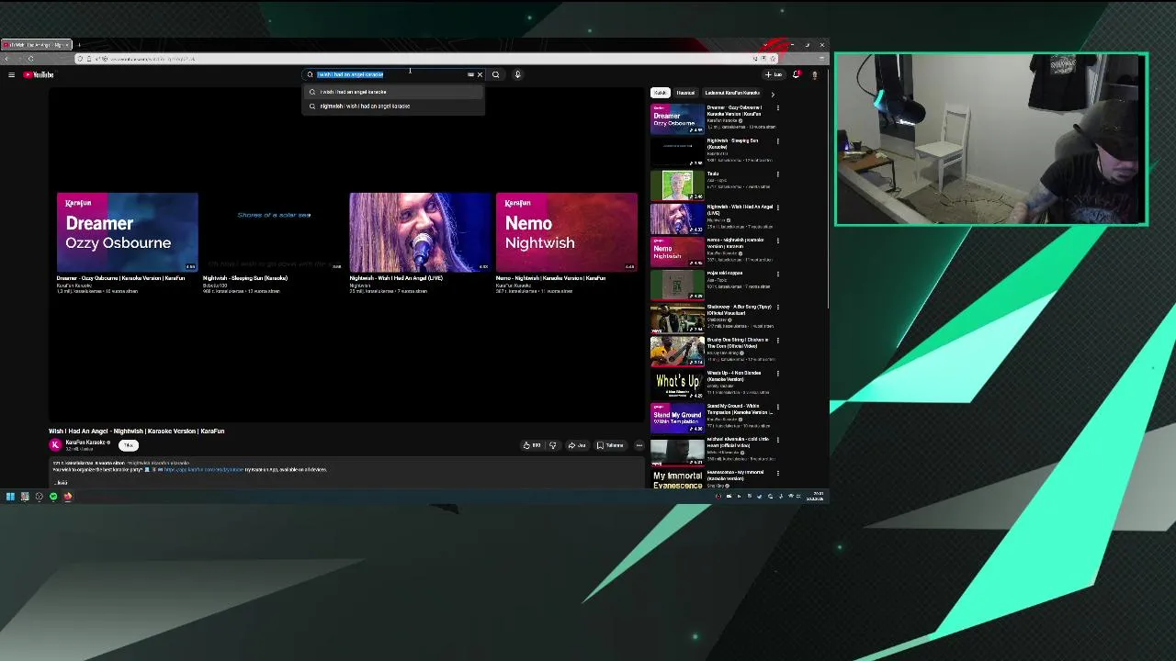Expand description with 'lisää'
Screen dimensions: 1176x661
[62, 482]
